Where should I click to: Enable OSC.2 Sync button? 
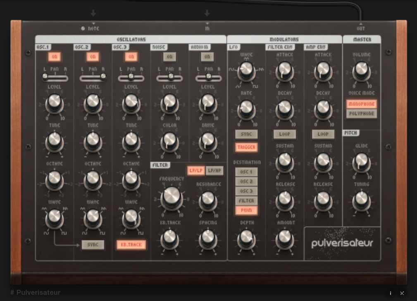coord(93,245)
